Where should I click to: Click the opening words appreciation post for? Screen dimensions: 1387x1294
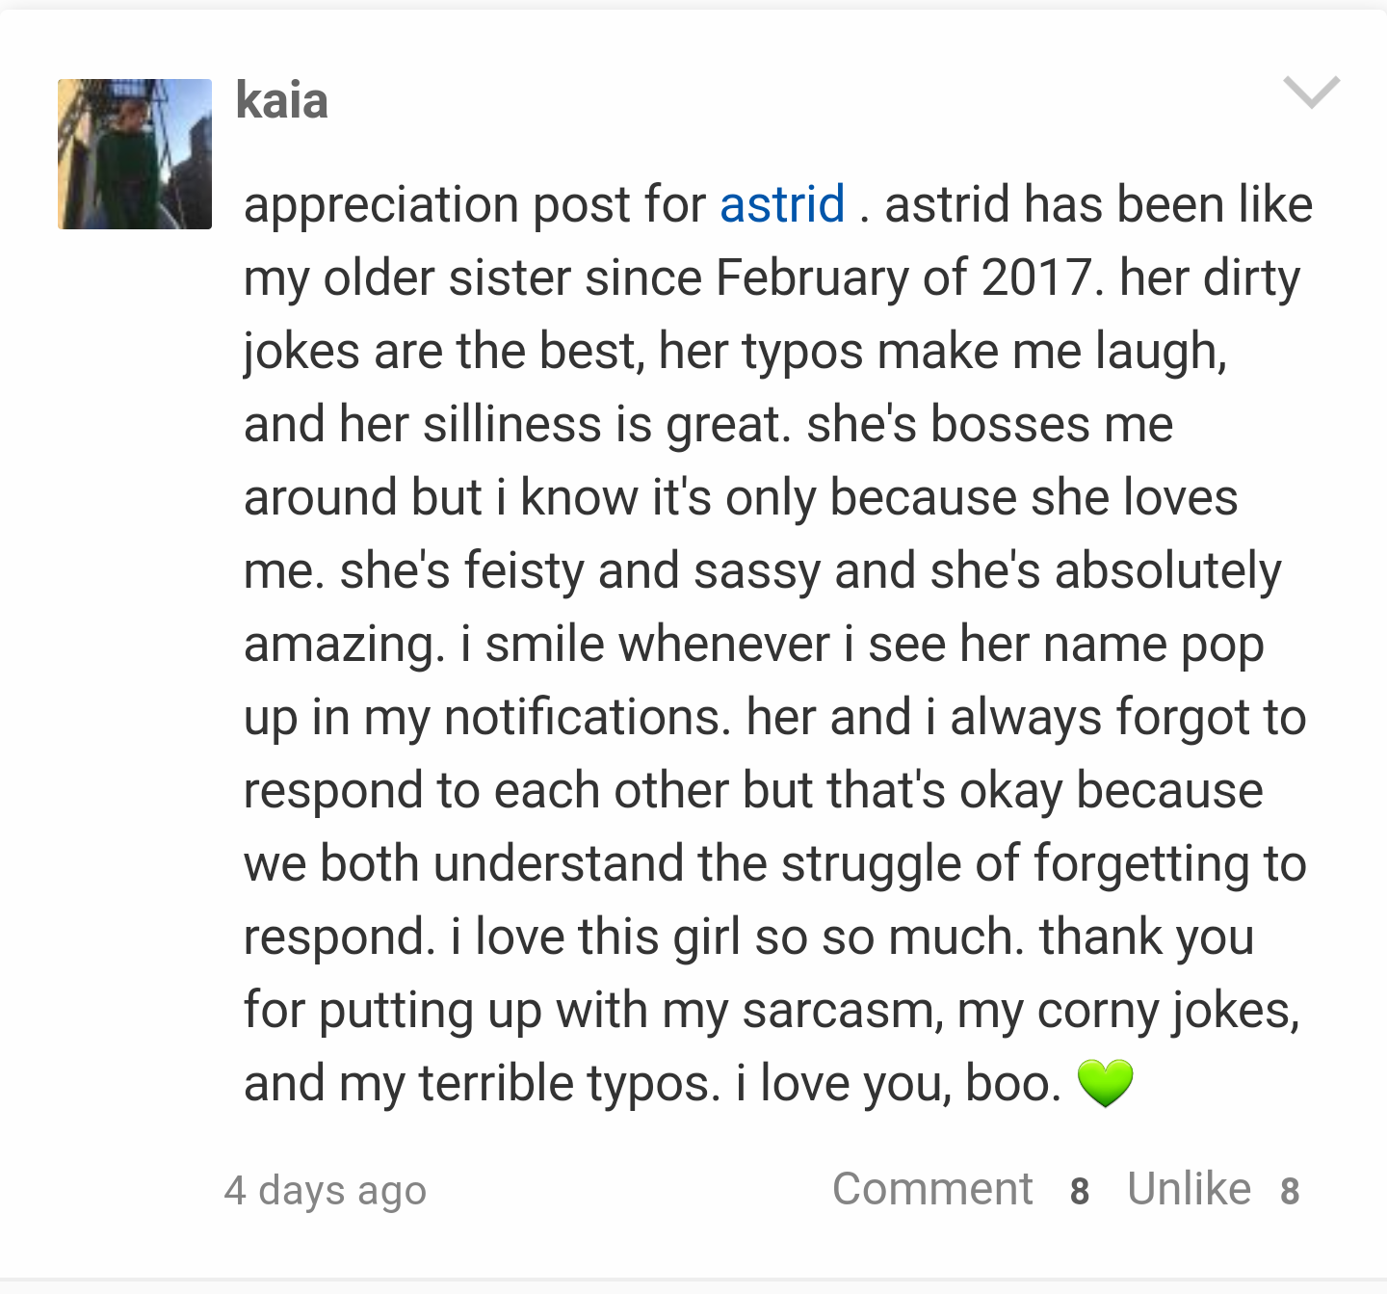[475, 205]
